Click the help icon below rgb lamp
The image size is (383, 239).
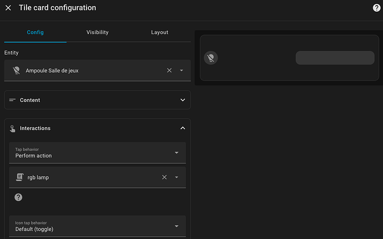pos(18,197)
